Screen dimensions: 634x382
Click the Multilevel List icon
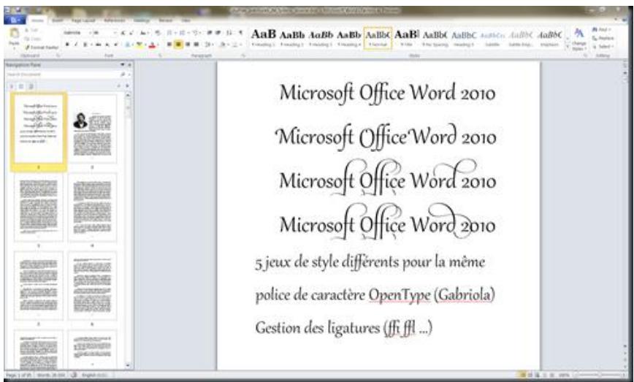click(196, 33)
